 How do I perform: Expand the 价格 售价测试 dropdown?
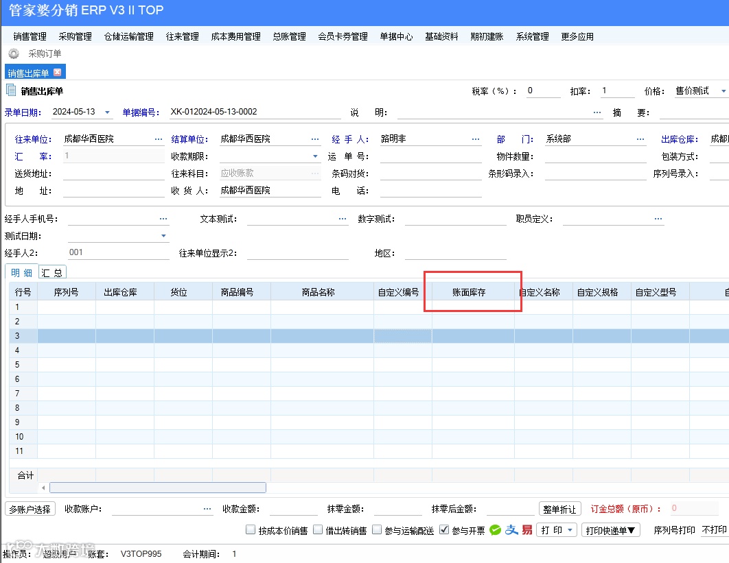click(x=724, y=91)
